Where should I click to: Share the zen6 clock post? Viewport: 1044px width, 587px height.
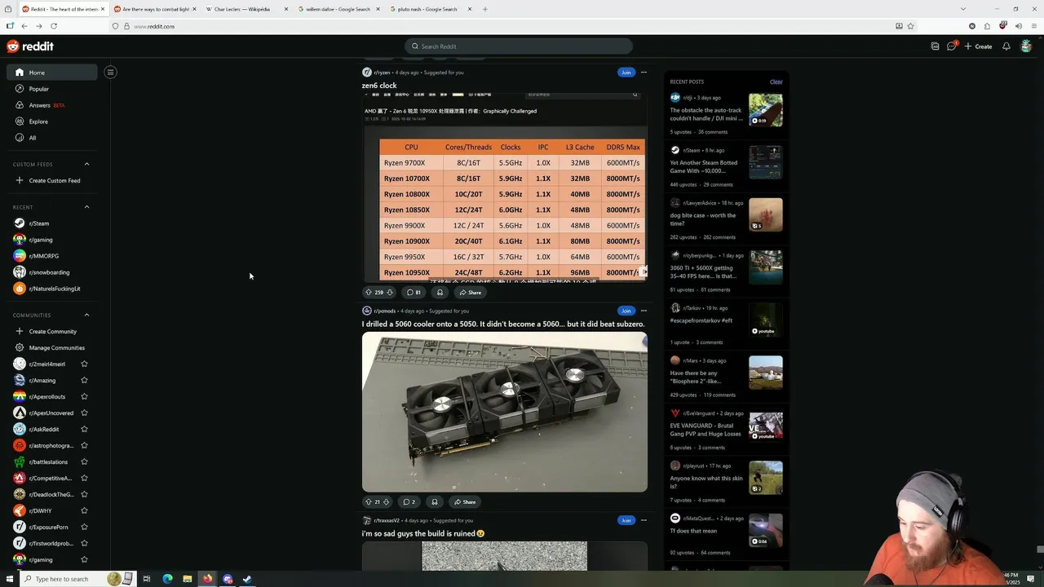pyautogui.click(x=470, y=292)
